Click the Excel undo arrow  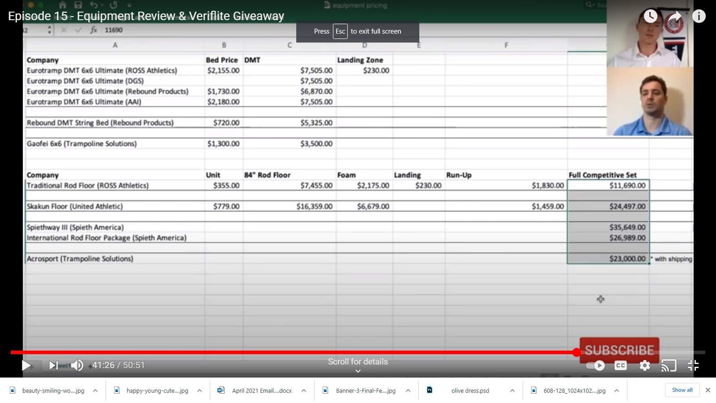pos(94,5)
